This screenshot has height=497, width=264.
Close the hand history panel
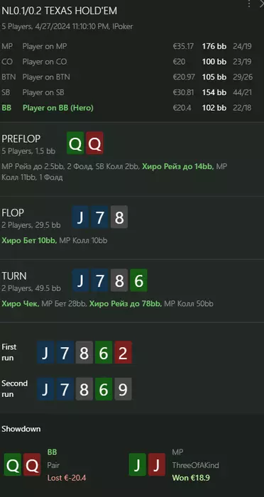[261, 3]
